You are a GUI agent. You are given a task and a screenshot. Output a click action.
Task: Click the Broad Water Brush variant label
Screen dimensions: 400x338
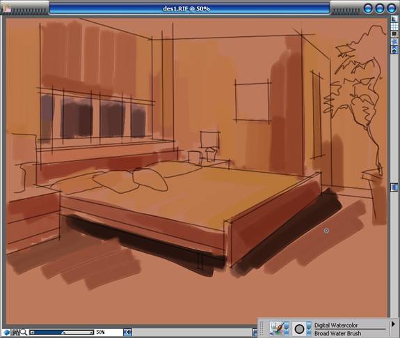click(x=338, y=333)
